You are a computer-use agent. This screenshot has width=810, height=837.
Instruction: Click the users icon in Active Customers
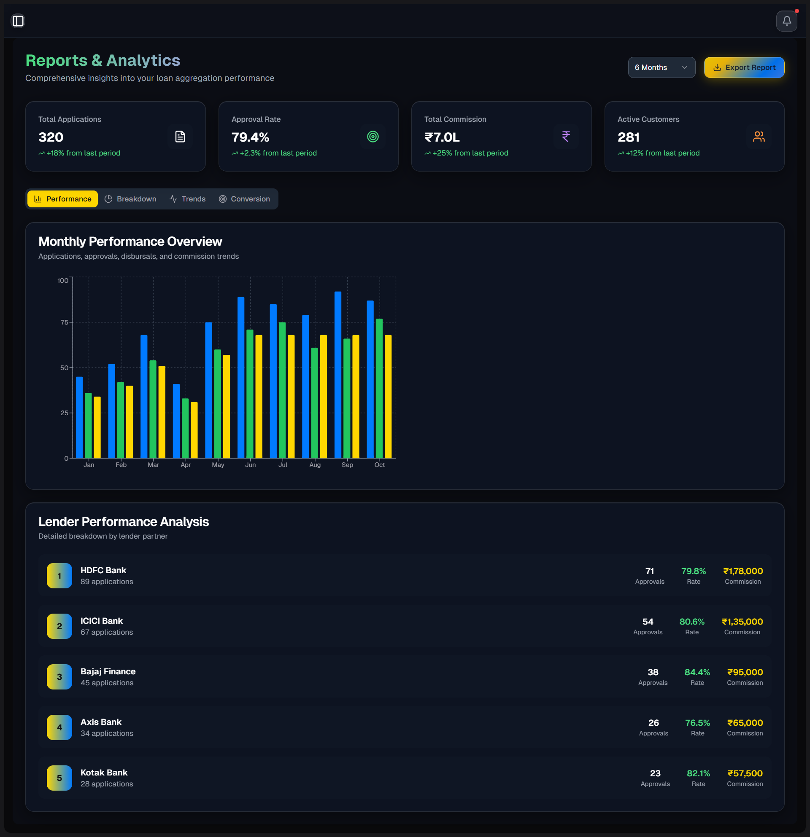pos(758,137)
